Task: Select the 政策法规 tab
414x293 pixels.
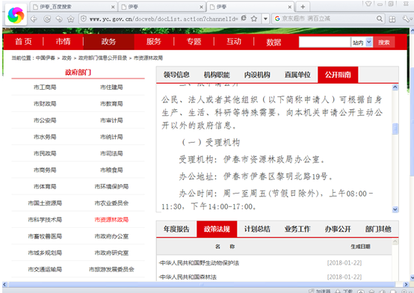Action: (x=217, y=229)
